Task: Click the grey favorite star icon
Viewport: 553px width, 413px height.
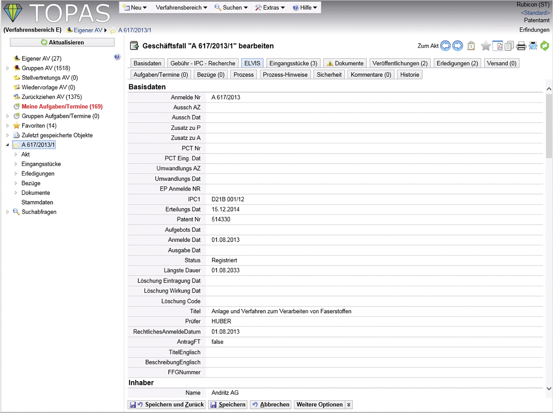Action: [486, 46]
